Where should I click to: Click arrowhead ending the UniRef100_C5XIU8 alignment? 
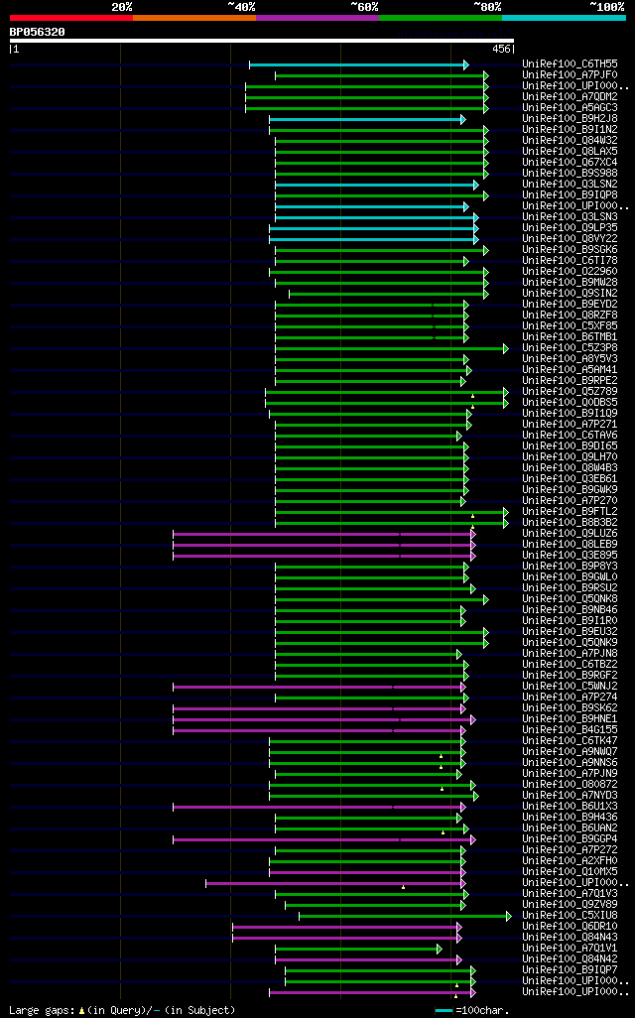click(x=509, y=916)
